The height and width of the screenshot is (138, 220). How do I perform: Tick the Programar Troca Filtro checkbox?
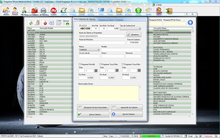(x=123, y=64)
